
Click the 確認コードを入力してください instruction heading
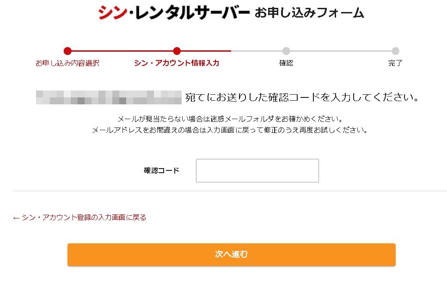[302, 97]
